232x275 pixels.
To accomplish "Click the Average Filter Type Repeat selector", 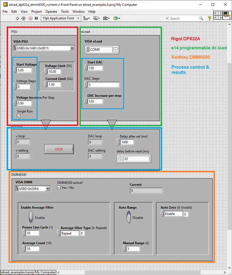I will pos(70,233).
